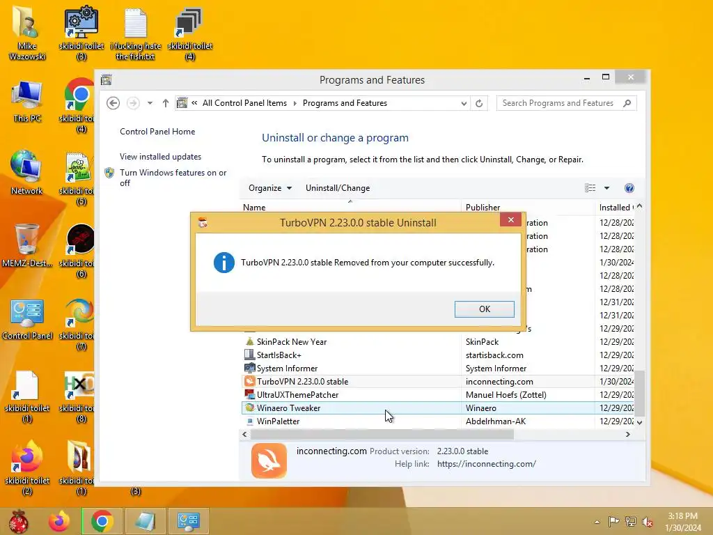Click network tray icon

(631, 521)
